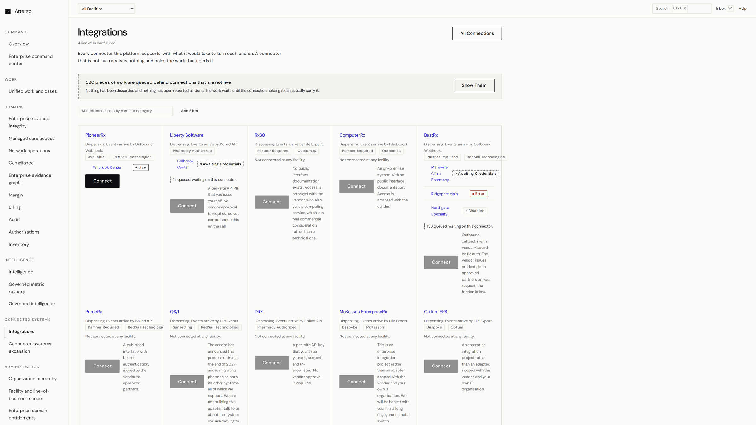Click the '136 queued, waiting on this connector' text
Image resolution: width=756 pixels, height=425 pixels.
(460, 226)
